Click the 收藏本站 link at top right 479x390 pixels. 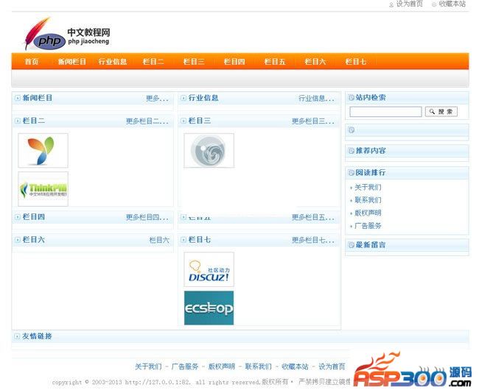click(x=452, y=4)
